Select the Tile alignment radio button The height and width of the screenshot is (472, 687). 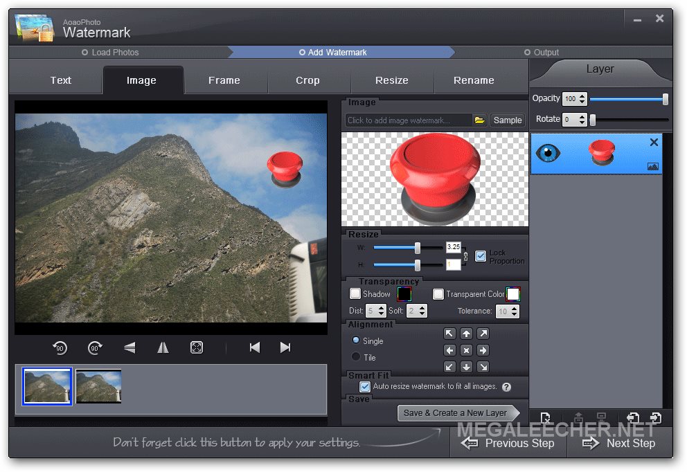tap(356, 357)
